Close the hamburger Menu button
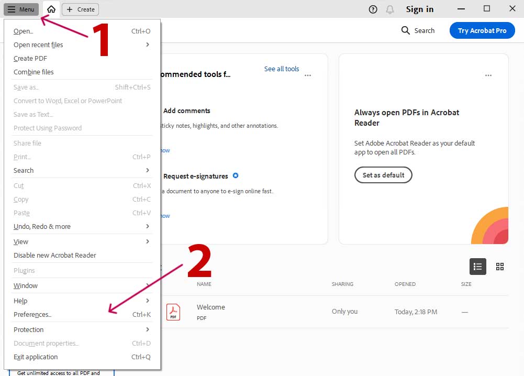Viewport: 524px width, 376px height. (21, 9)
